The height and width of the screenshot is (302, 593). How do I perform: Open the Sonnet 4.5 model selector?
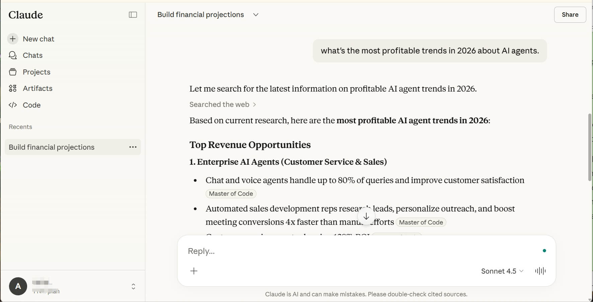[502, 271]
